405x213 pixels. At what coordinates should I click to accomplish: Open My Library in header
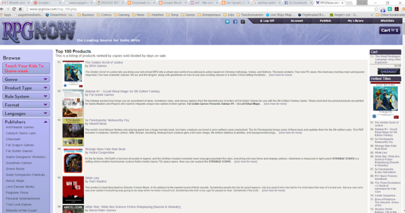(355, 21)
